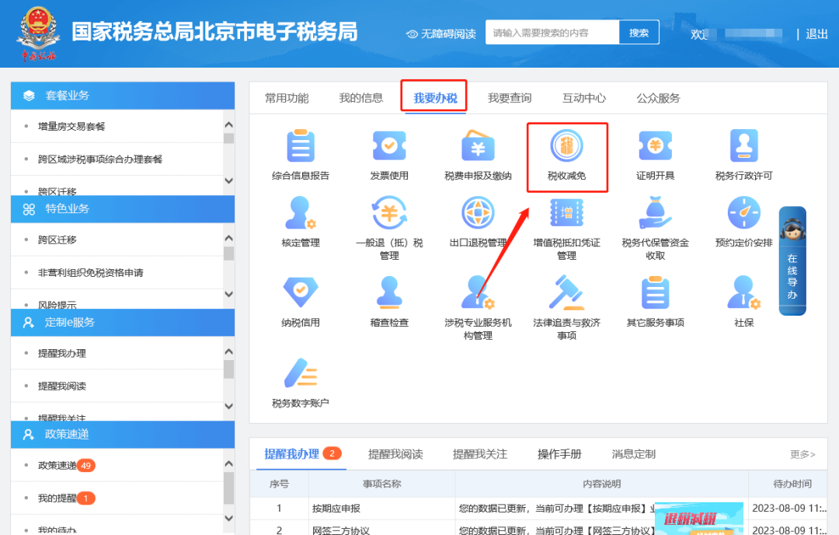Switch to 常用功能 tab
This screenshot has width=839, height=535.
[x=287, y=98]
